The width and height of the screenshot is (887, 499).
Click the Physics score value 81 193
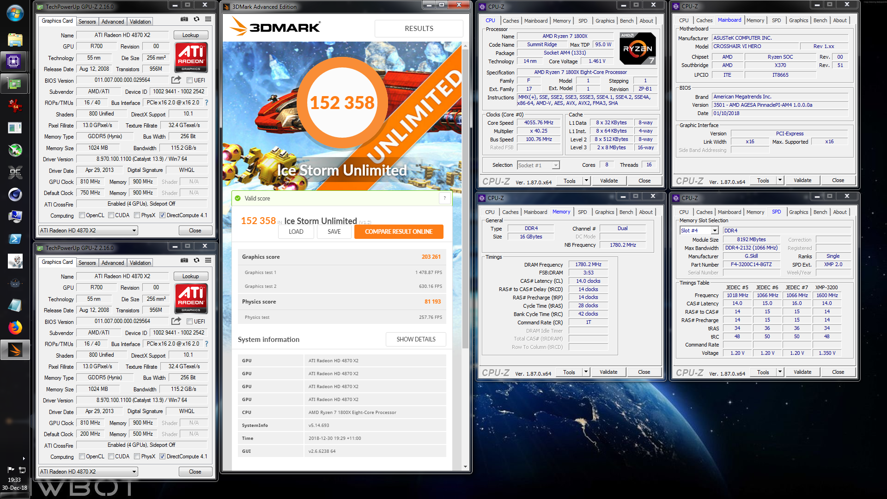pos(433,302)
